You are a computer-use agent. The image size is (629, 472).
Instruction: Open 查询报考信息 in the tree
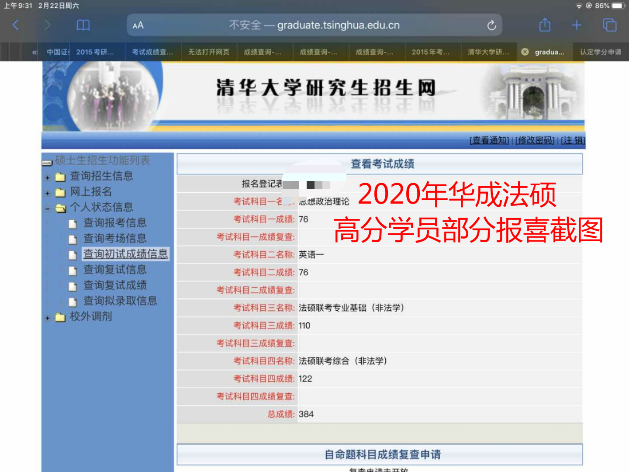[115, 223]
